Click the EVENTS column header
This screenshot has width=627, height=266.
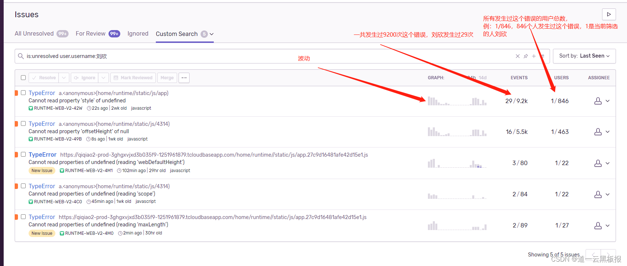(519, 78)
